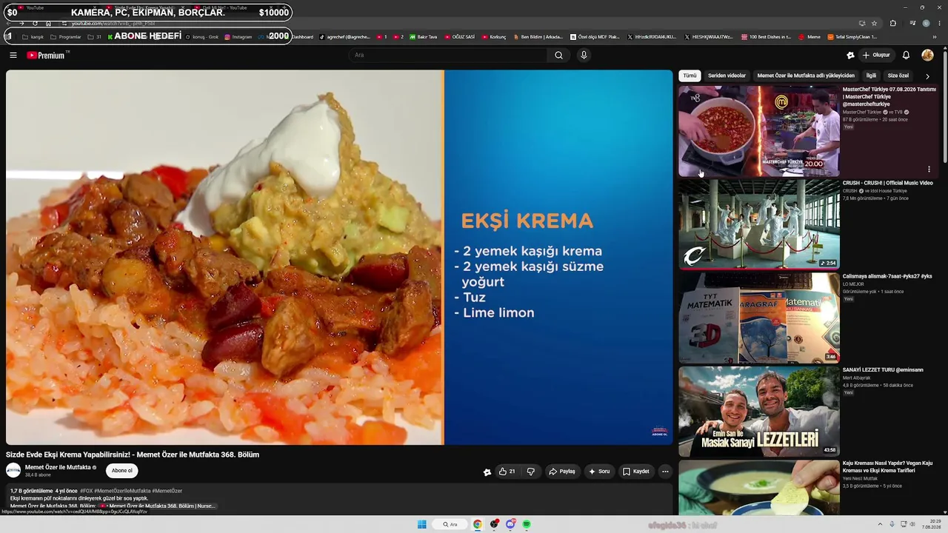Click the Windows taskbar Ara search box

[450, 524]
